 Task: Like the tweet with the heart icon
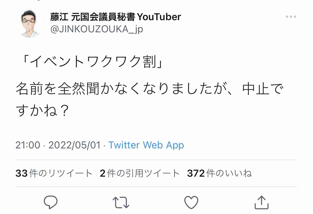[x=191, y=202]
